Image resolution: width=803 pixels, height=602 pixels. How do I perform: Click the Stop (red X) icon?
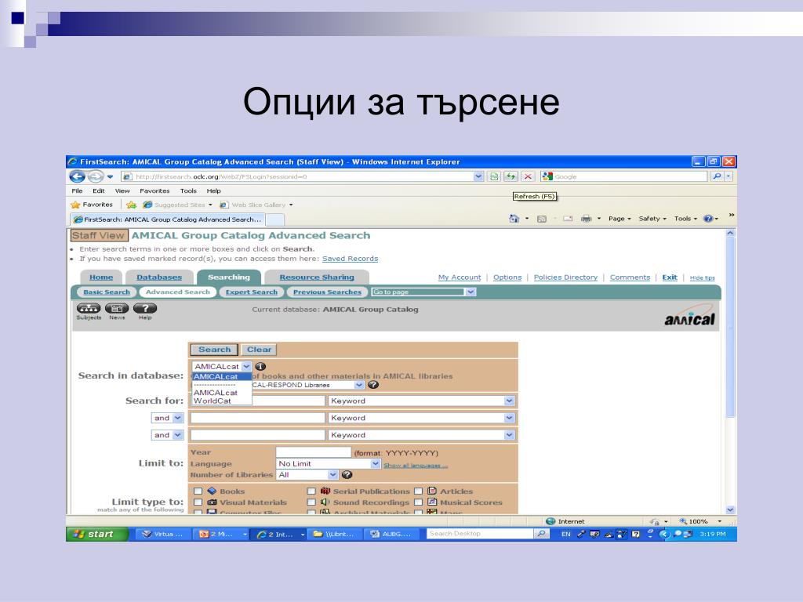click(x=528, y=176)
